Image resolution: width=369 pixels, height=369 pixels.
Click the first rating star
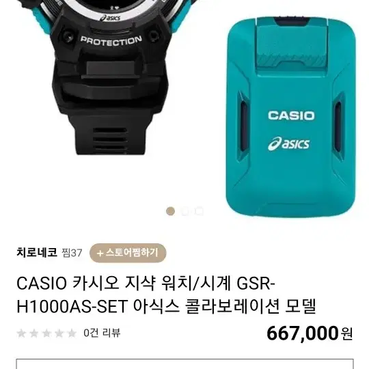pyautogui.click(x=21, y=333)
